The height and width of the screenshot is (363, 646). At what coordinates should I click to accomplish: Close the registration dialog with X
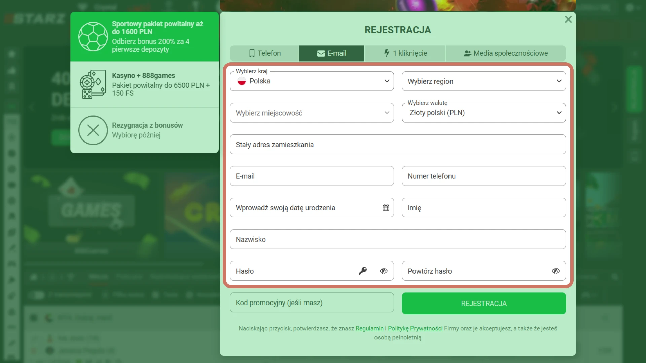pos(568,19)
